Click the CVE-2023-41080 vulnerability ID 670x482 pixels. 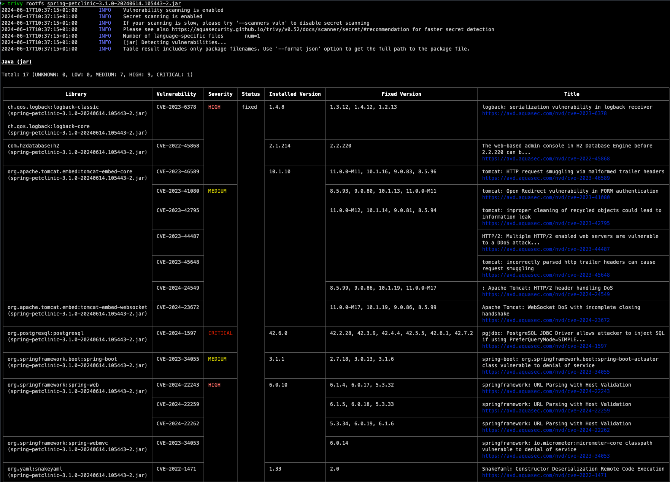point(178,191)
